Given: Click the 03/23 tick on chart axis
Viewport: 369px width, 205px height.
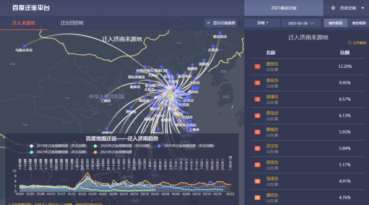Looking at the screenshot, I should point(230,194).
